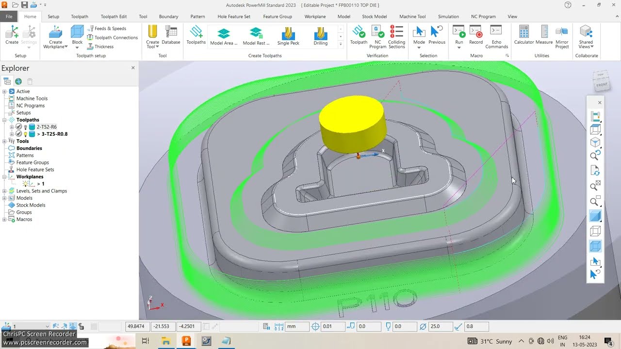621x349 pixels.
Task: Toggle checkmark of toolpath 3-T25-R0.8
Action: pos(18,134)
